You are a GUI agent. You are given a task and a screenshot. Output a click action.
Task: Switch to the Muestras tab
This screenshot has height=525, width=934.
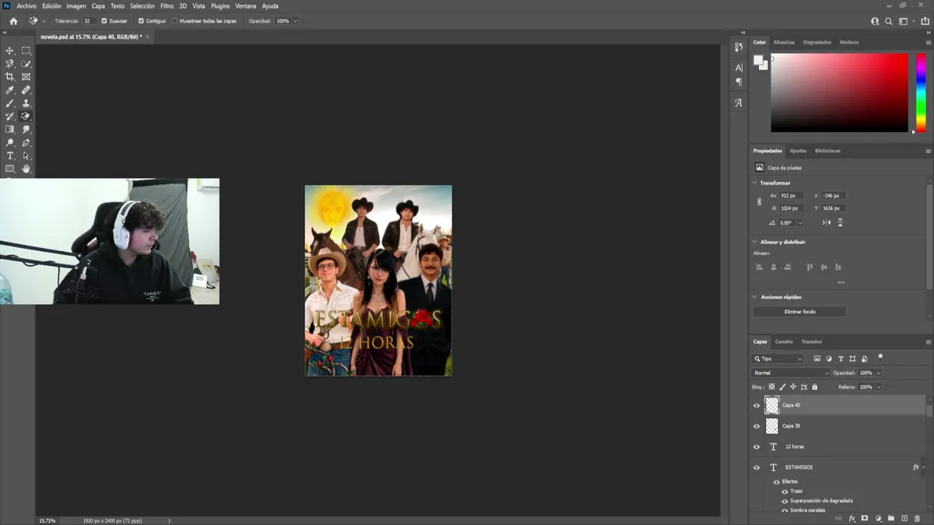tap(784, 42)
